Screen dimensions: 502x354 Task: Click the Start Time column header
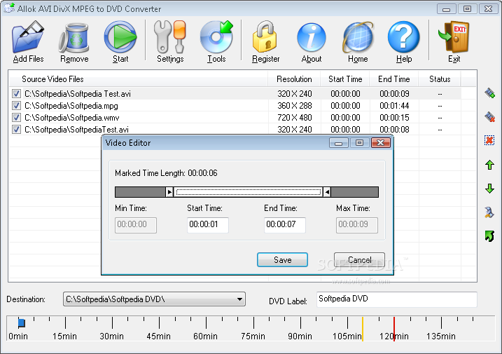344,79
